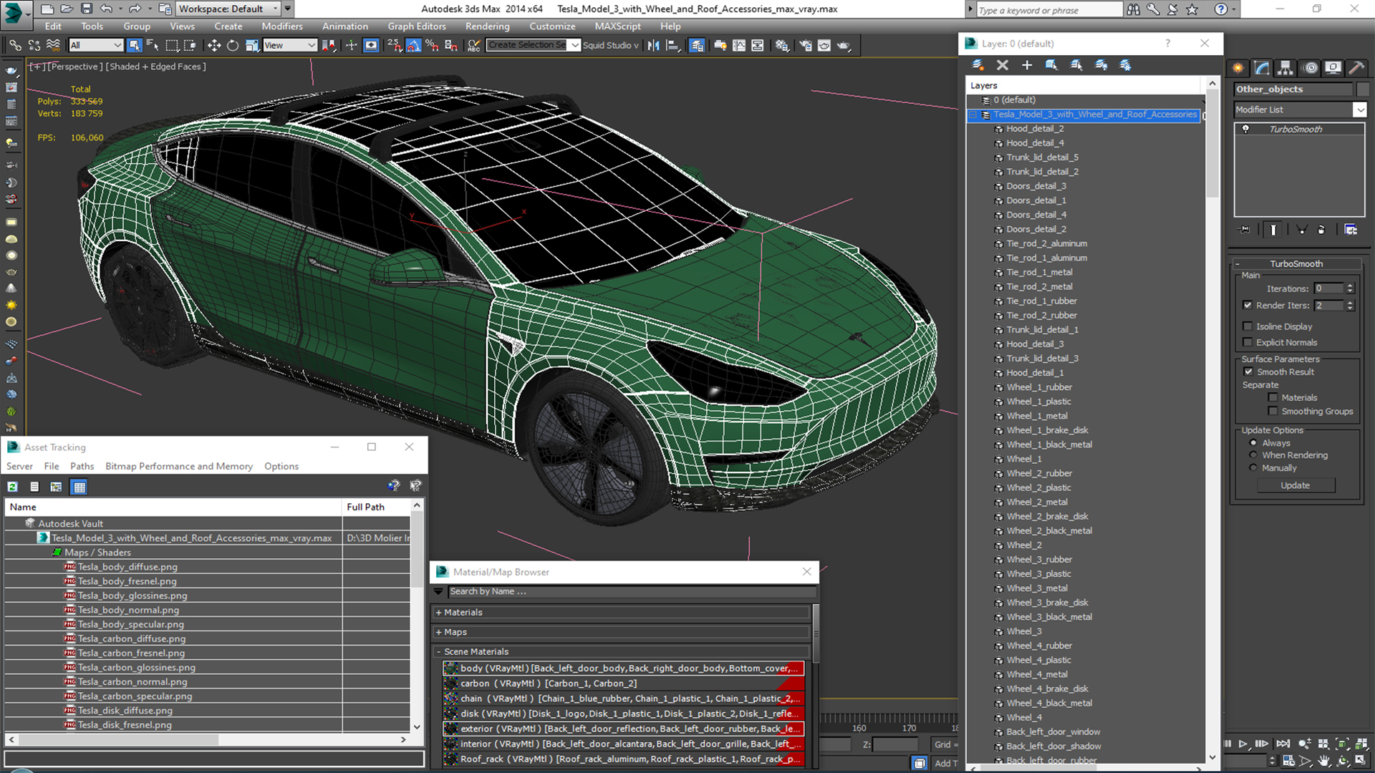Collapse the TurboSmooth rollout header
This screenshot has width=1375, height=773.
1296,264
